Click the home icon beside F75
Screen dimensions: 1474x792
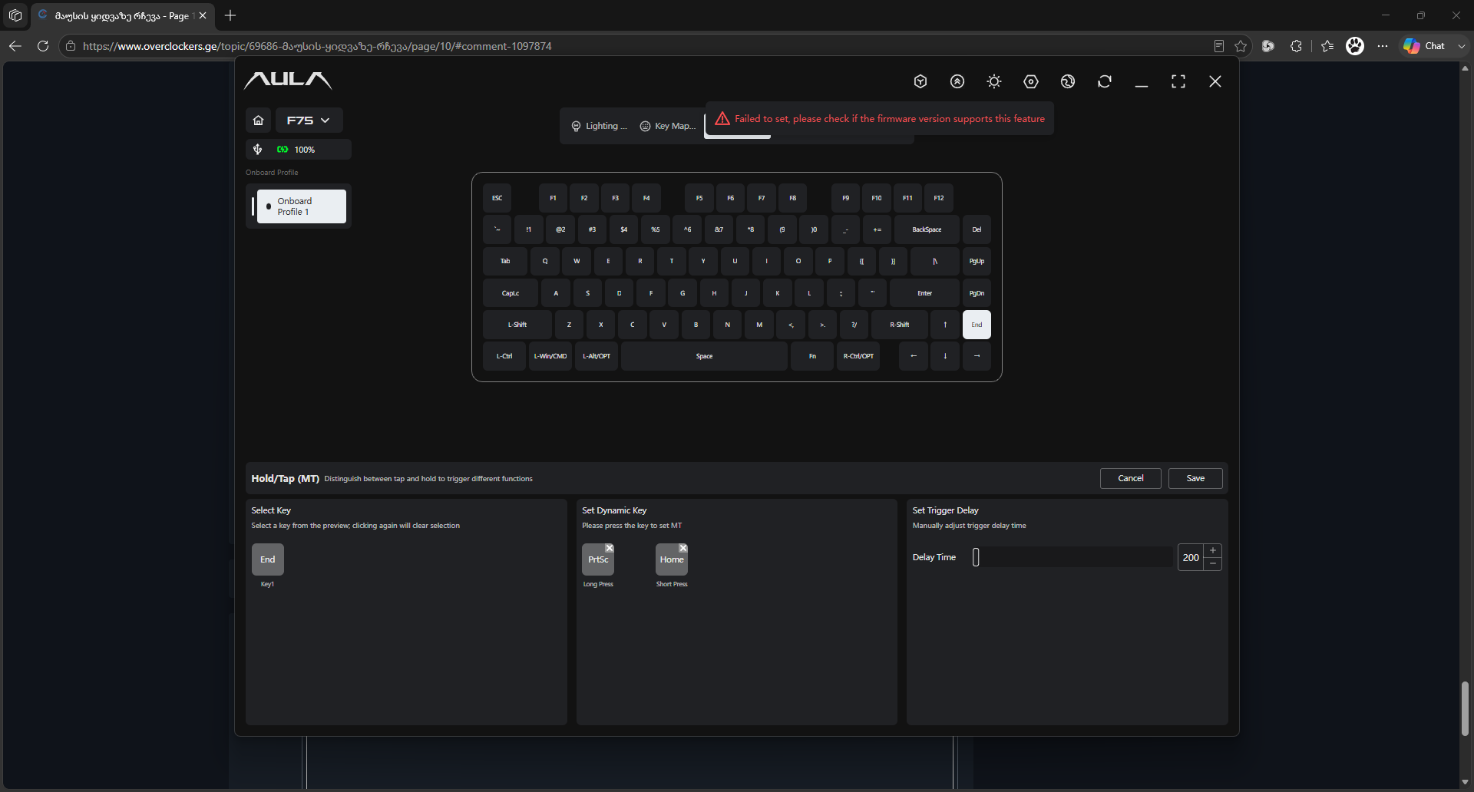pos(259,120)
